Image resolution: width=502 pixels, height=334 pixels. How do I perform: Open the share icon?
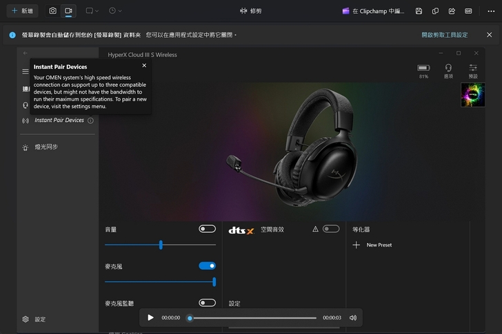[452, 11]
